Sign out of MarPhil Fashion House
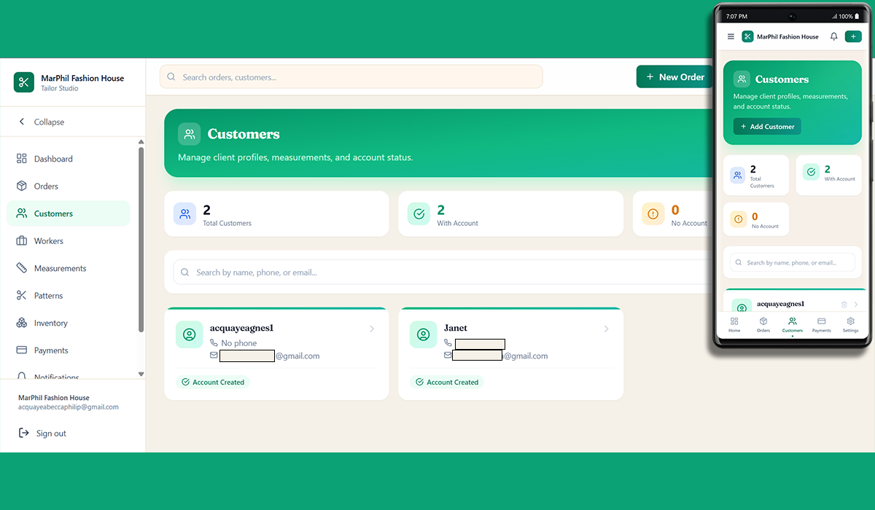The width and height of the screenshot is (875, 510). click(49, 433)
